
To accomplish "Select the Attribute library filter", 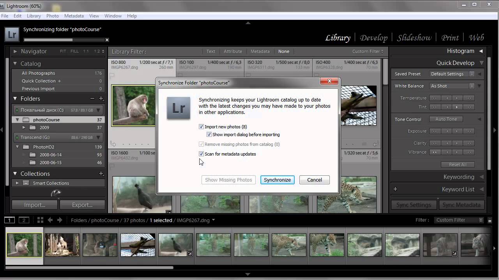I will pyautogui.click(x=233, y=51).
